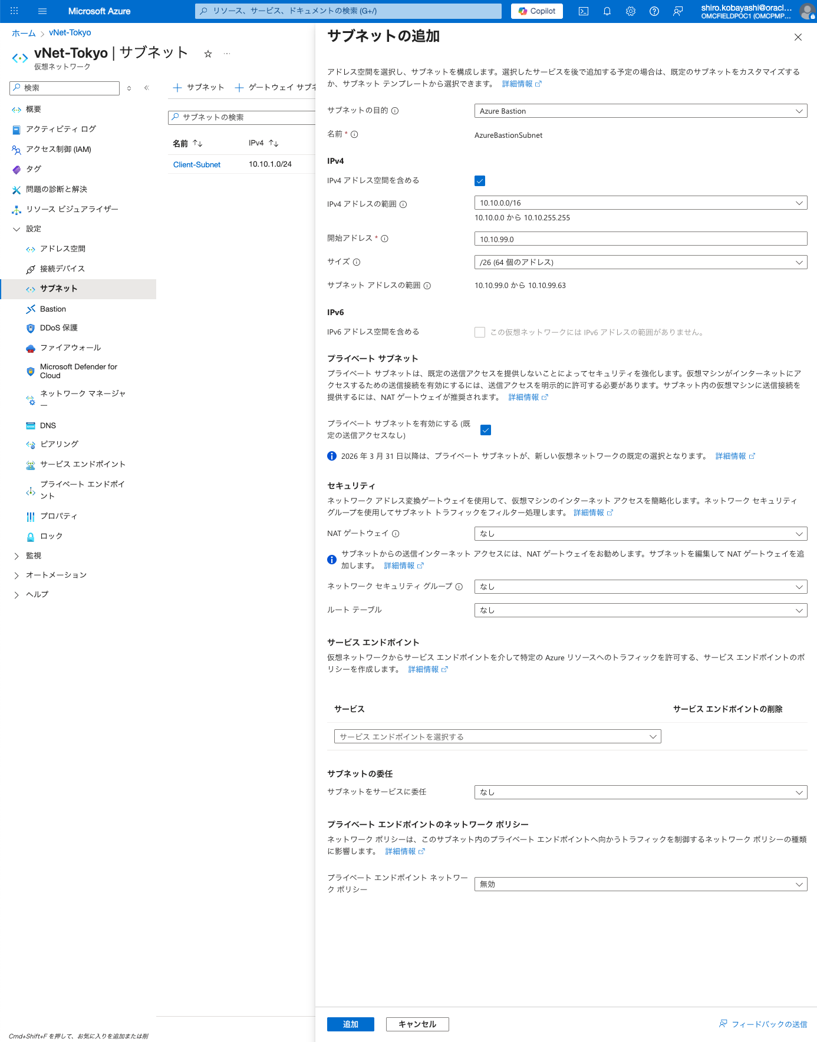
Task: Collapse the left navigation menu chevrons
Action: pyautogui.click(x=147, y=88)
